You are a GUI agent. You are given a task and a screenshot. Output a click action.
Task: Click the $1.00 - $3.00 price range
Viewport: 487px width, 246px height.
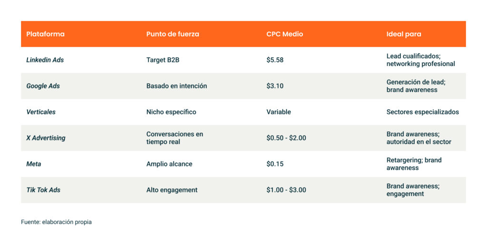[286, 190]
